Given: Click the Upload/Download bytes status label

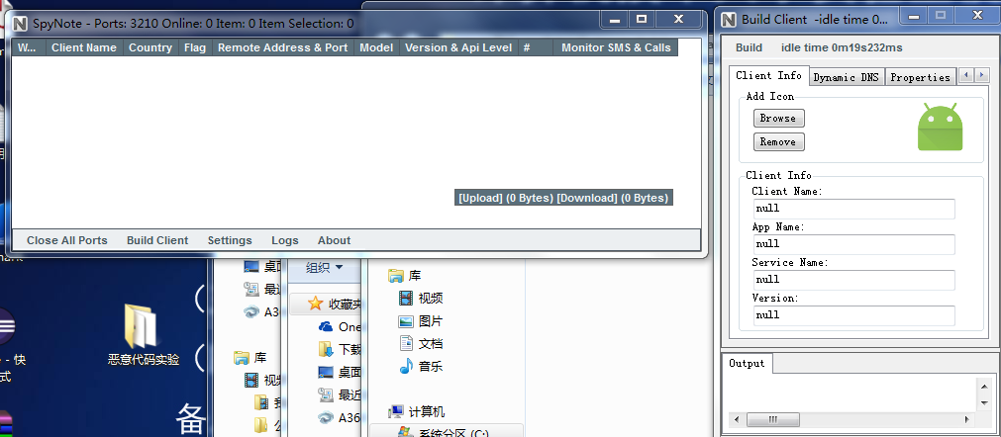Looking at the screenshot, I should tap(563, 198).
